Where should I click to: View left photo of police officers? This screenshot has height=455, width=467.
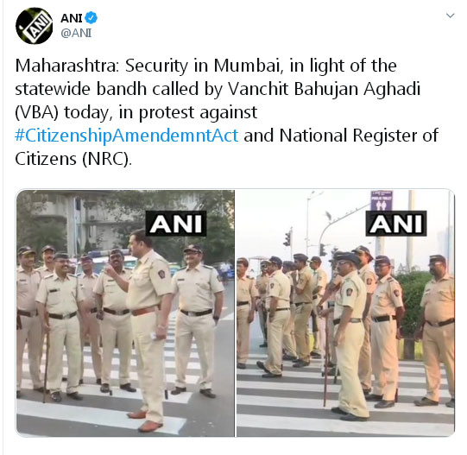pyautogui.click(x=125, y=313)
